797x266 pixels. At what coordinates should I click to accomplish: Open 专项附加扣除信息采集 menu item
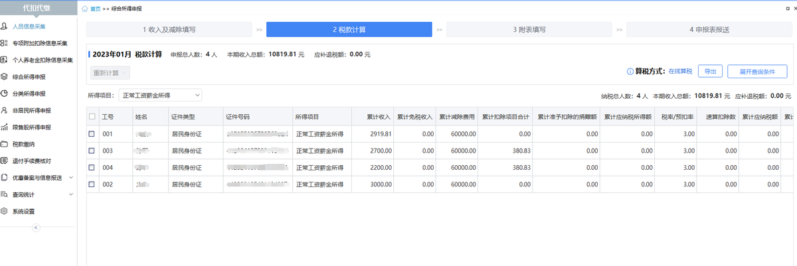(x=39, y=43)
